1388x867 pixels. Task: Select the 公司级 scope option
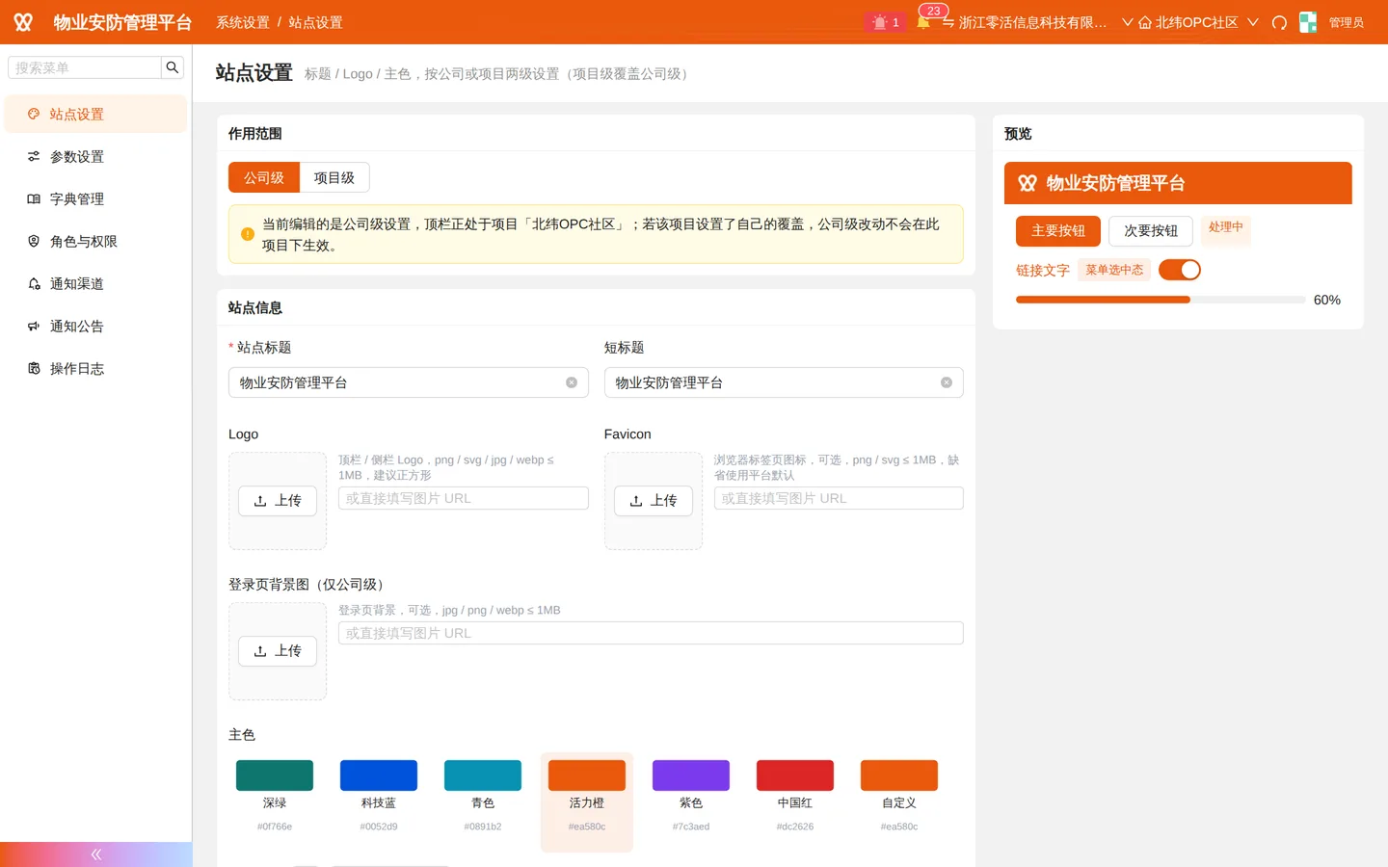[x=264, y=177]
